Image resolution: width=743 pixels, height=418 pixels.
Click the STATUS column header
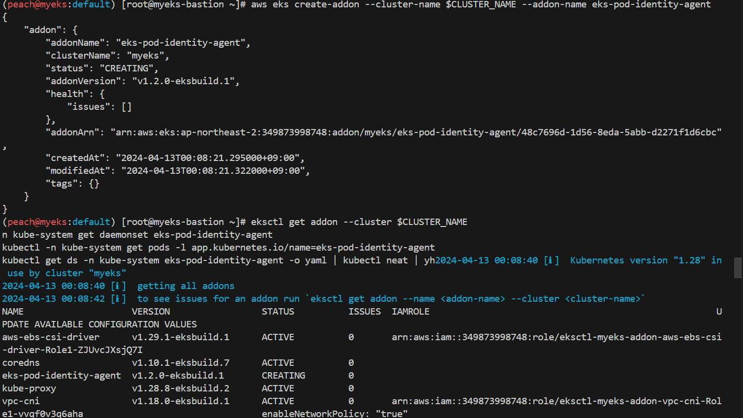278,312
